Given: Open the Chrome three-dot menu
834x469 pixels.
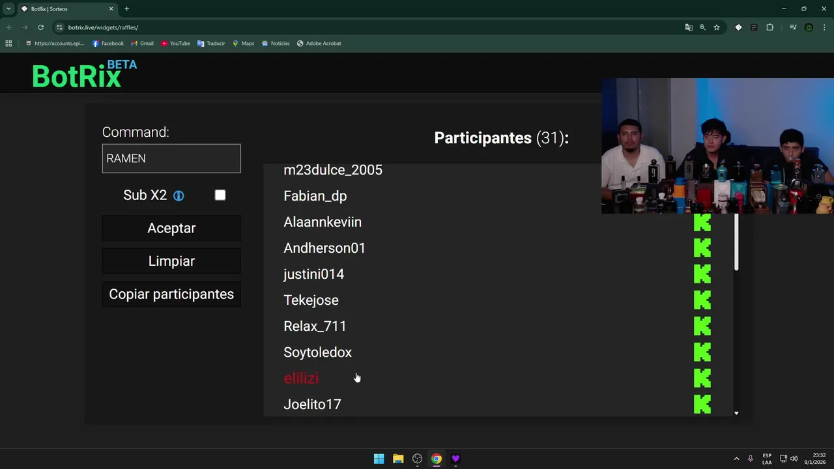Looking at the screenshot, I should click(x=825, y=27).
